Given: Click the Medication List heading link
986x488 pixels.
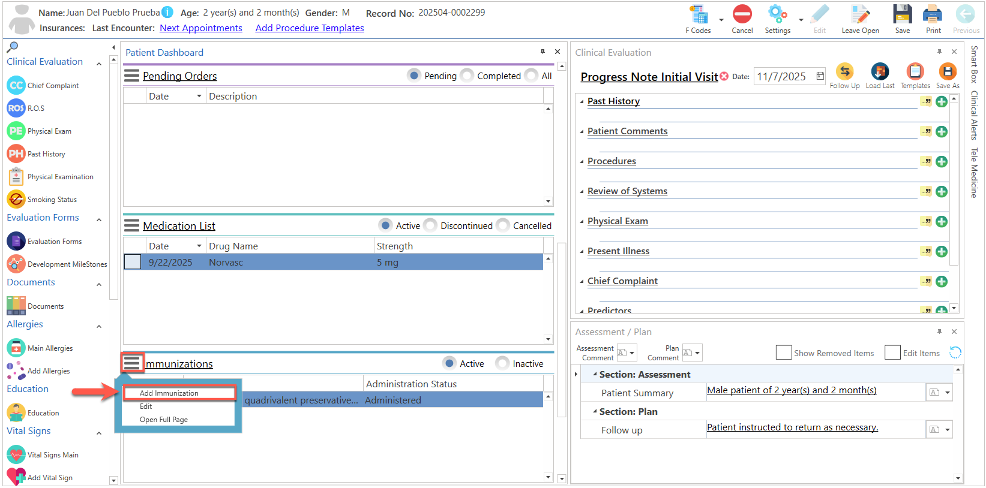Looking at the screenshot, I should tap(179, 226).
